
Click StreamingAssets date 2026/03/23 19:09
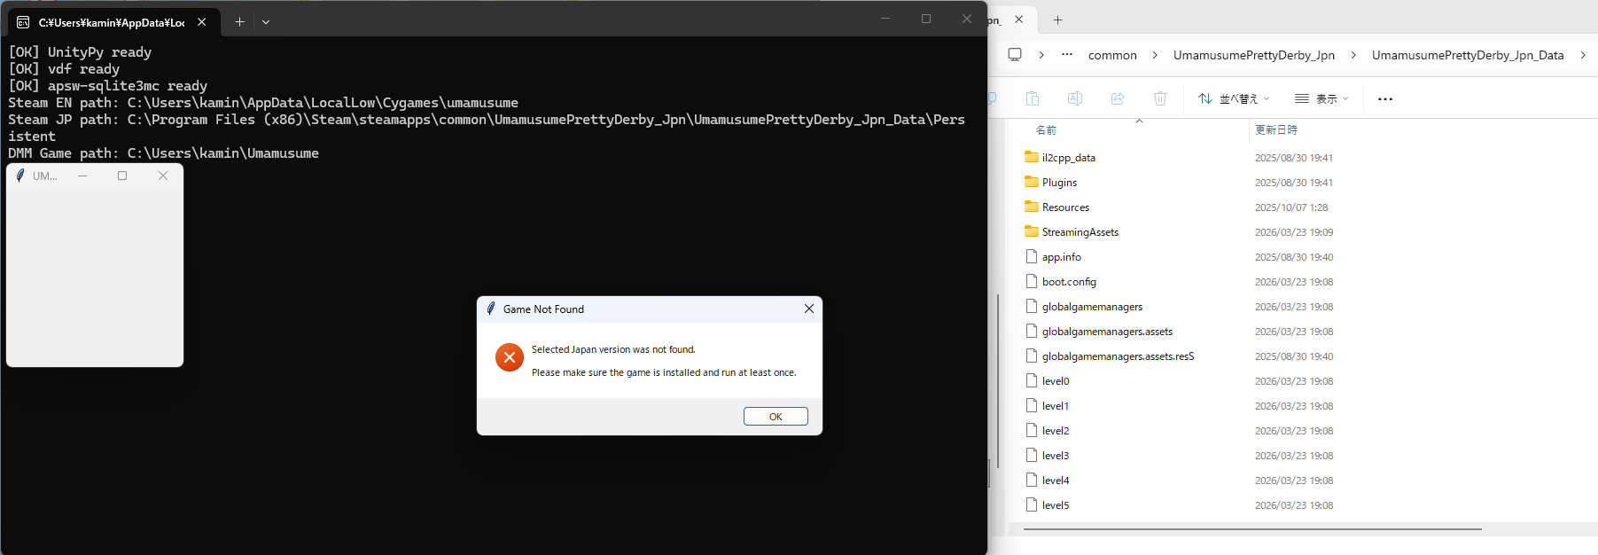click(x=1294, y=232)
